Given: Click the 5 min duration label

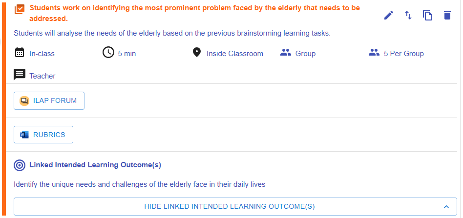Looking at the screenshot, I should click(x=127, y=54).
